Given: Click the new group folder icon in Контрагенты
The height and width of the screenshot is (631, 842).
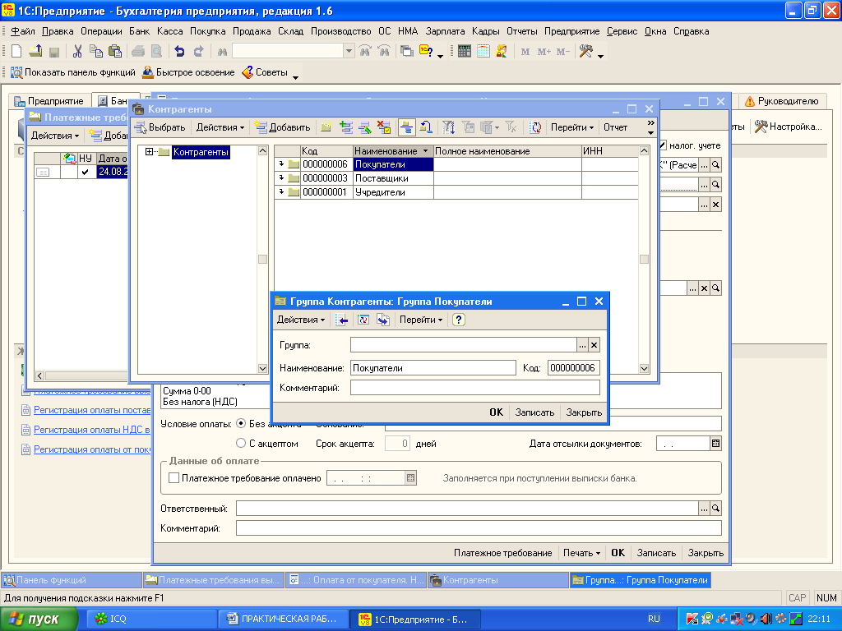Looking at the screenshot, I should [326, 127].
